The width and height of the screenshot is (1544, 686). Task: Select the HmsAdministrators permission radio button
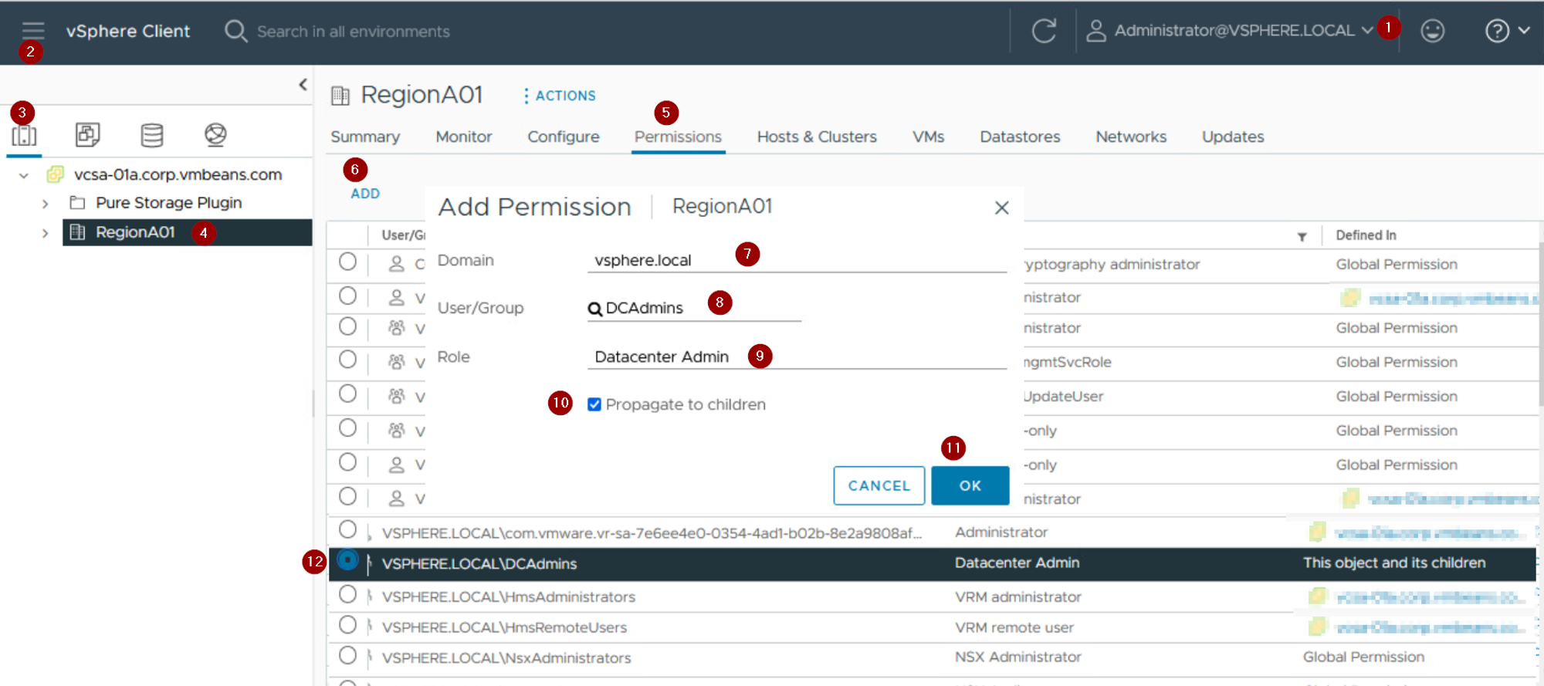coord(347,595)
